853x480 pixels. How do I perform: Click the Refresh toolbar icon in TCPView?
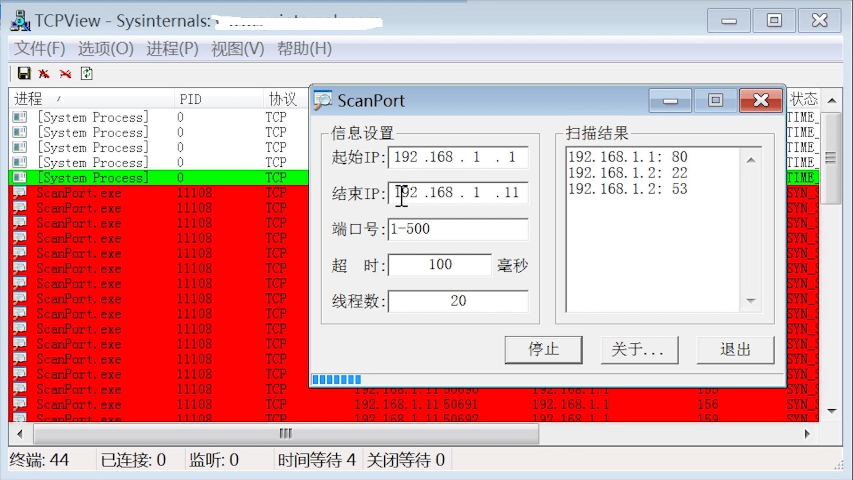click(x=87, y=73)
